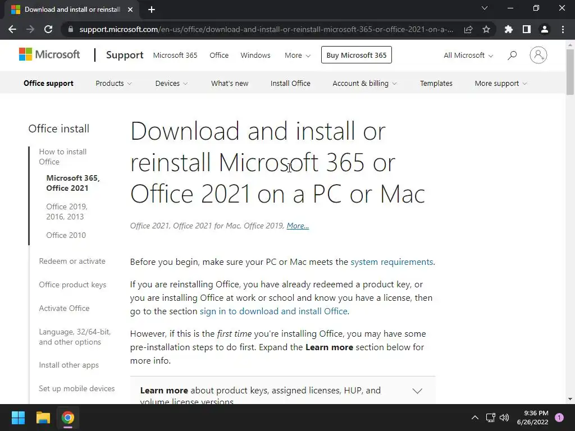Open the Chrome extensions puzzle icon
575x431 pixels.
click(509, 29)
